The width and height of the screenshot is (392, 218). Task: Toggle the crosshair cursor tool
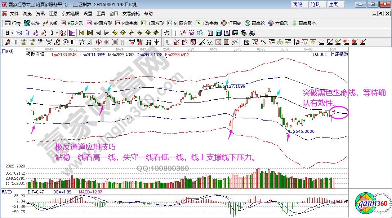click(x=175, y=33)
